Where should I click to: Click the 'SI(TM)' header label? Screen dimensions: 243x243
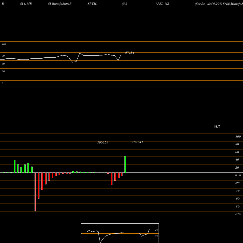pos(92,4)
